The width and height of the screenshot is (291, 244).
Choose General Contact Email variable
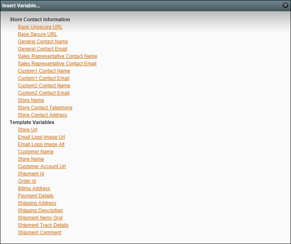pos(43,49)
